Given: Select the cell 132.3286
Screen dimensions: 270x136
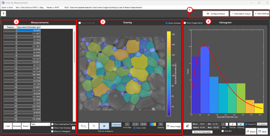Looking at the screenshot, I should 29,119.
